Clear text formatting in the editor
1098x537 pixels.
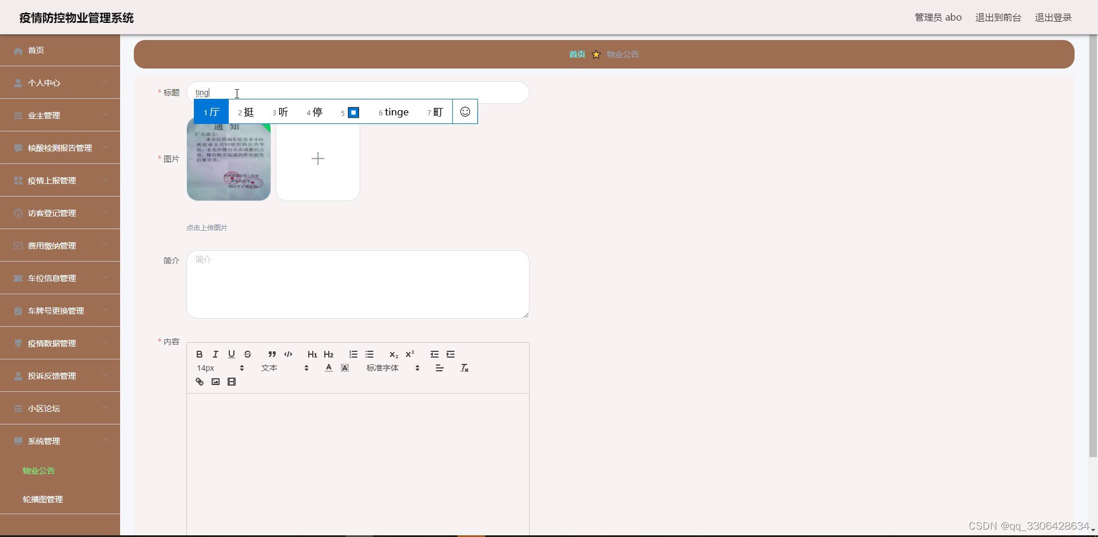(x=464, y=368)
